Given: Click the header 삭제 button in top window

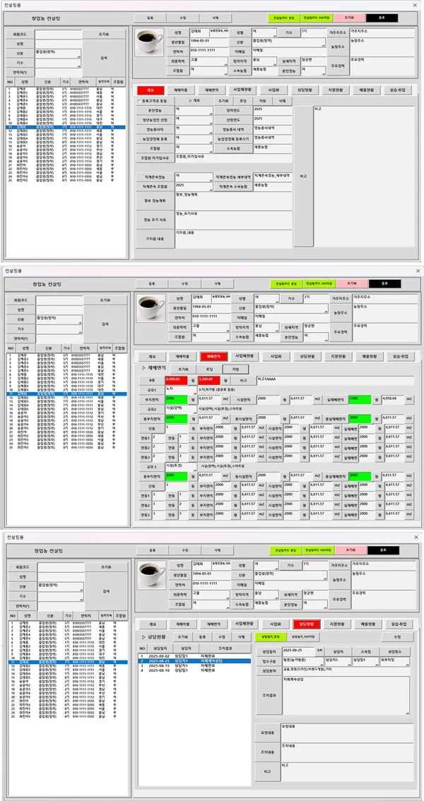Looking at the screenshot, I should pyautogui.click(x=215, y=18).
